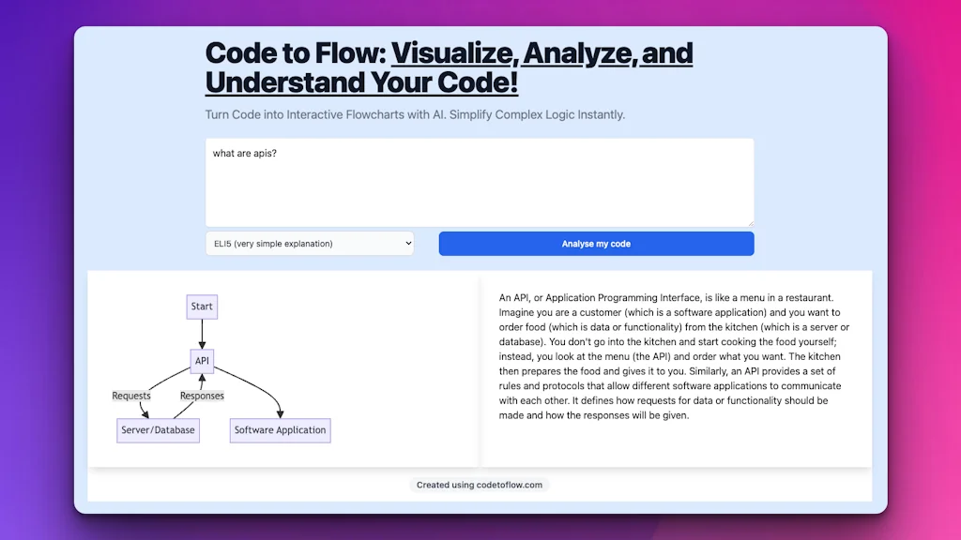The width and height of the screenshot is (961, 540).
Task: Open the Visualize, Analyze link in the heading
Action: click(x=542, y=53)
